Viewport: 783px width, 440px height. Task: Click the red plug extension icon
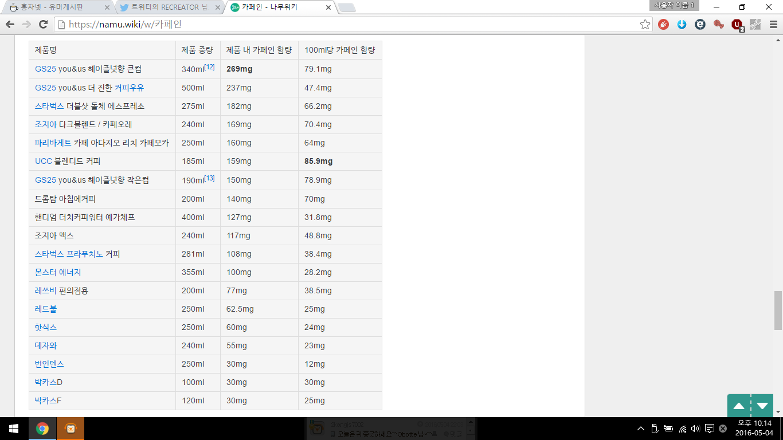tap(663, 24)
